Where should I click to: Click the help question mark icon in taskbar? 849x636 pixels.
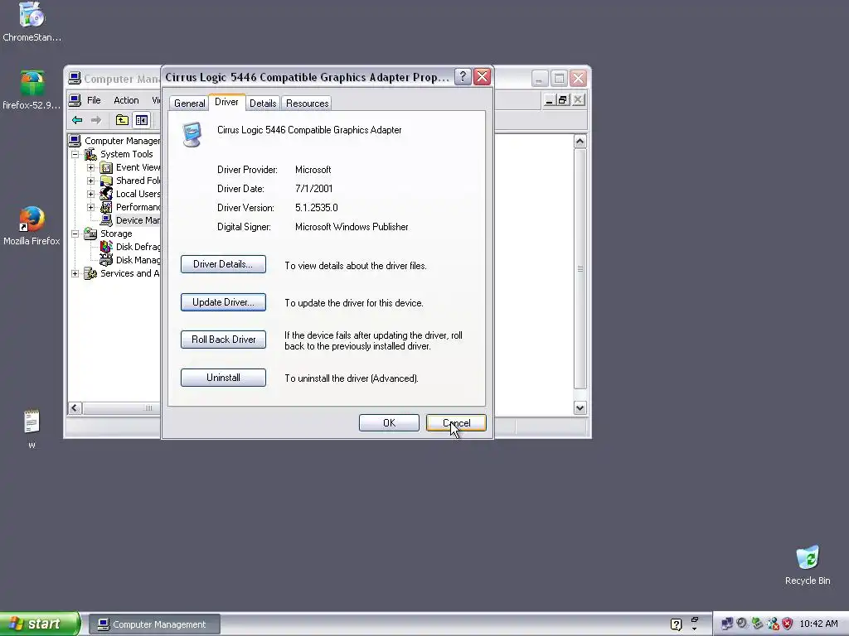click(676, 624)
